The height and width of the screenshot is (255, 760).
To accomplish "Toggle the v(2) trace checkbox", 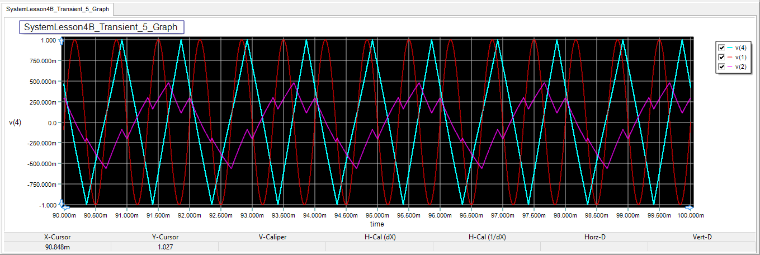I will 721,67.
